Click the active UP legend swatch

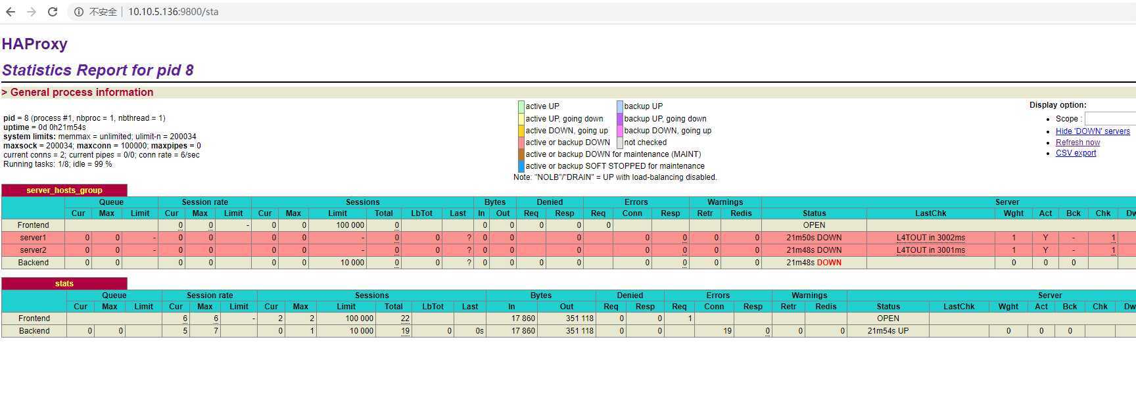pos(521,106)
